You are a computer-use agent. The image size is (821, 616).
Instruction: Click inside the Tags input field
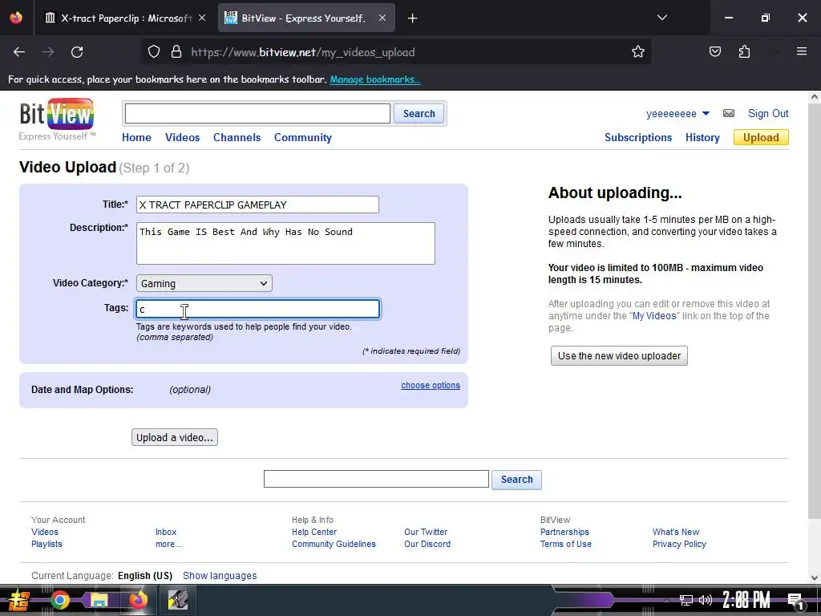click(257, 309)
